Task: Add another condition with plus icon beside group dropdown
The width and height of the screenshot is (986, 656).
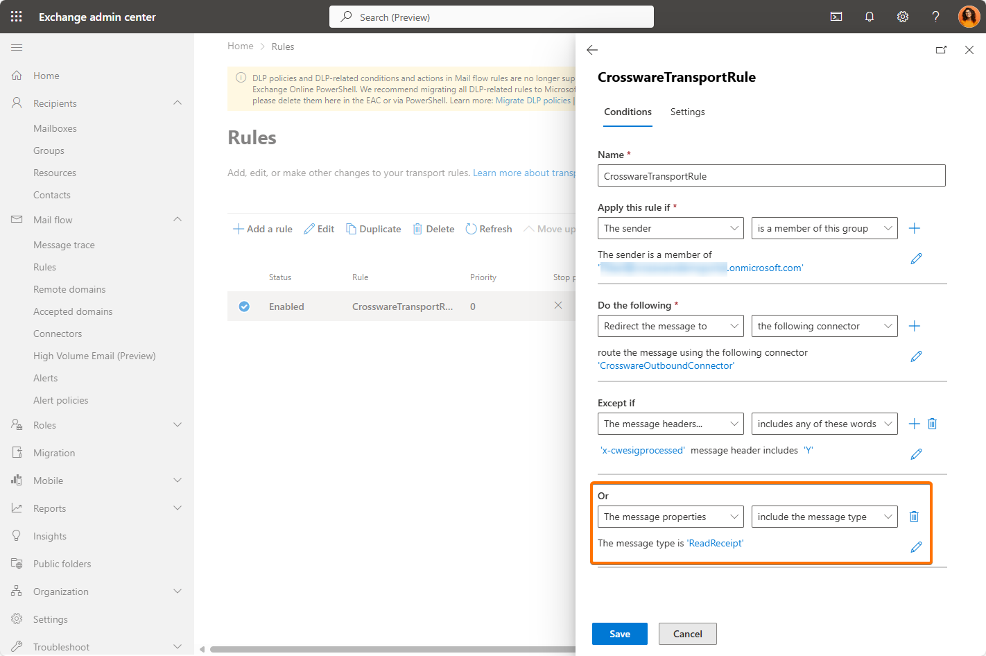Action: point(914,228)
